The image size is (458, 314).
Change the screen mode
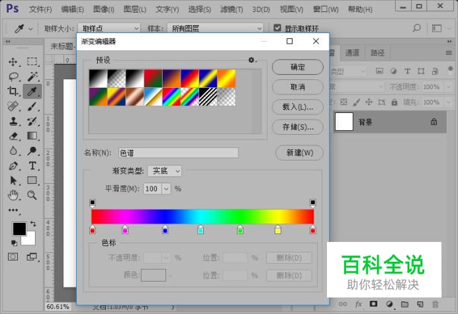[x=32, y=256]
